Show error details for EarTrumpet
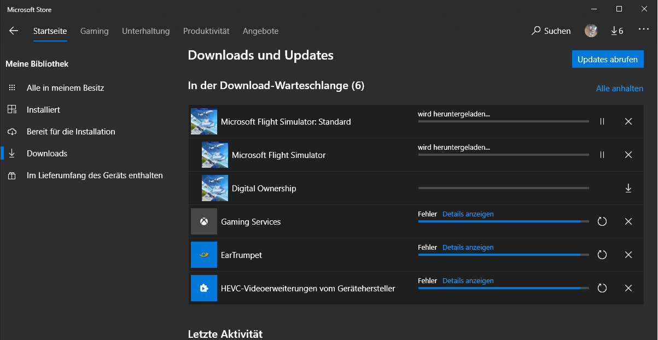Screen dimensions: 658x340 tap(468, 248)
